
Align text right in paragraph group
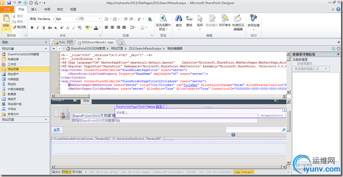point(118,28)
